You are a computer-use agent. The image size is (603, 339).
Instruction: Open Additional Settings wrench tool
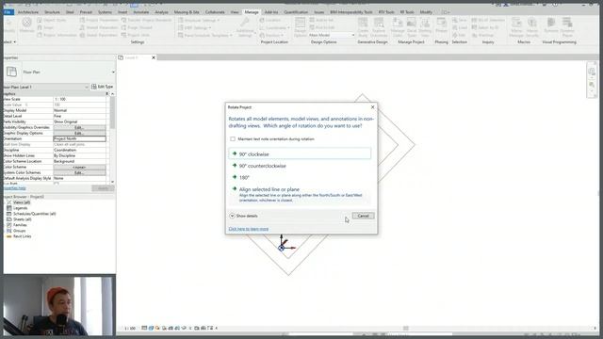click(x=245, y=27)
